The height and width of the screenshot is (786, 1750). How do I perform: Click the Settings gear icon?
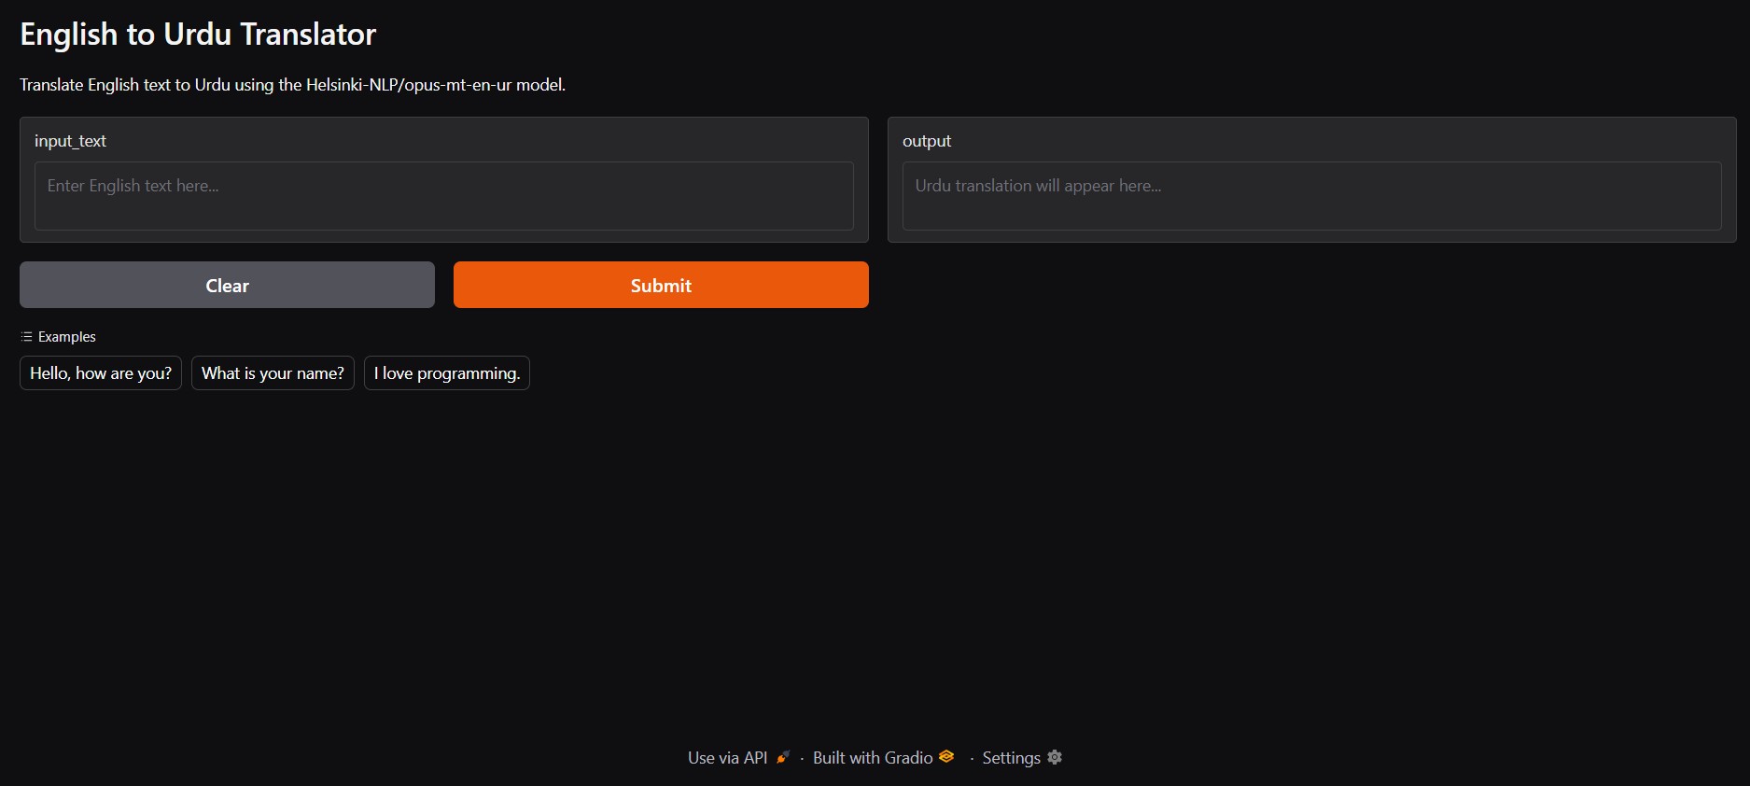[x=1055, y=757]
